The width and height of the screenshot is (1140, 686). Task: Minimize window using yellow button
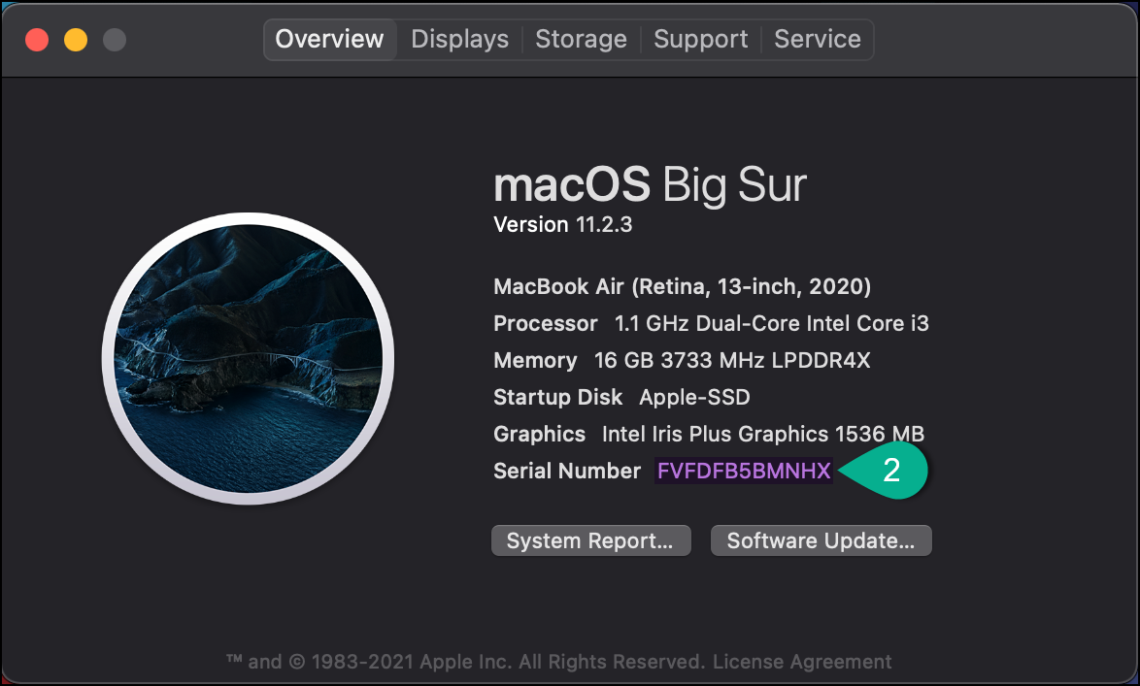(76, 40)
